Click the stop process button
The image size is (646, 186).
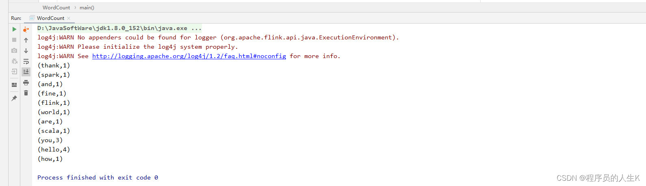[14, 40]
